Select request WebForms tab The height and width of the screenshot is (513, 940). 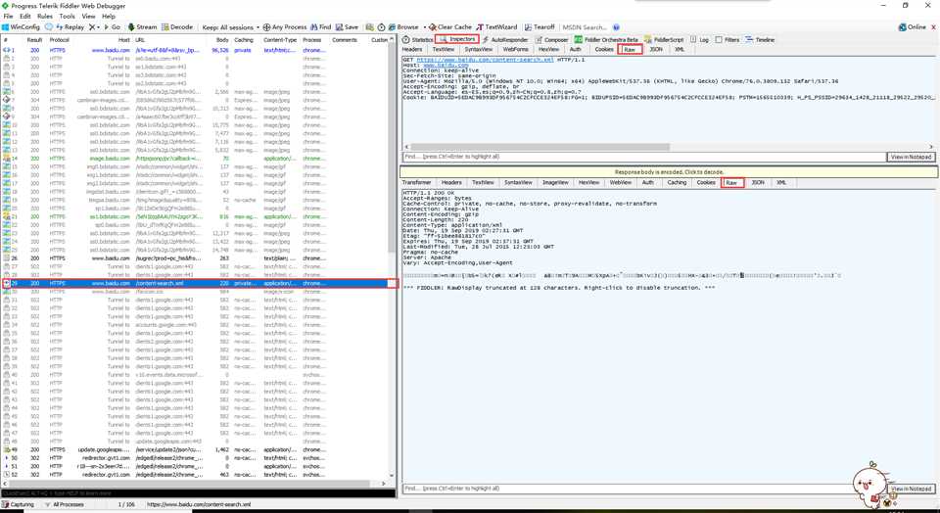click(x=516, y=49)
